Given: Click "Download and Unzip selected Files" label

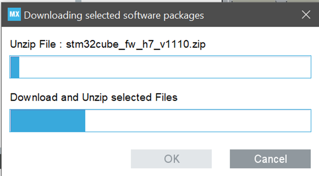Looking at the screenshot, I should coord(94,97).
